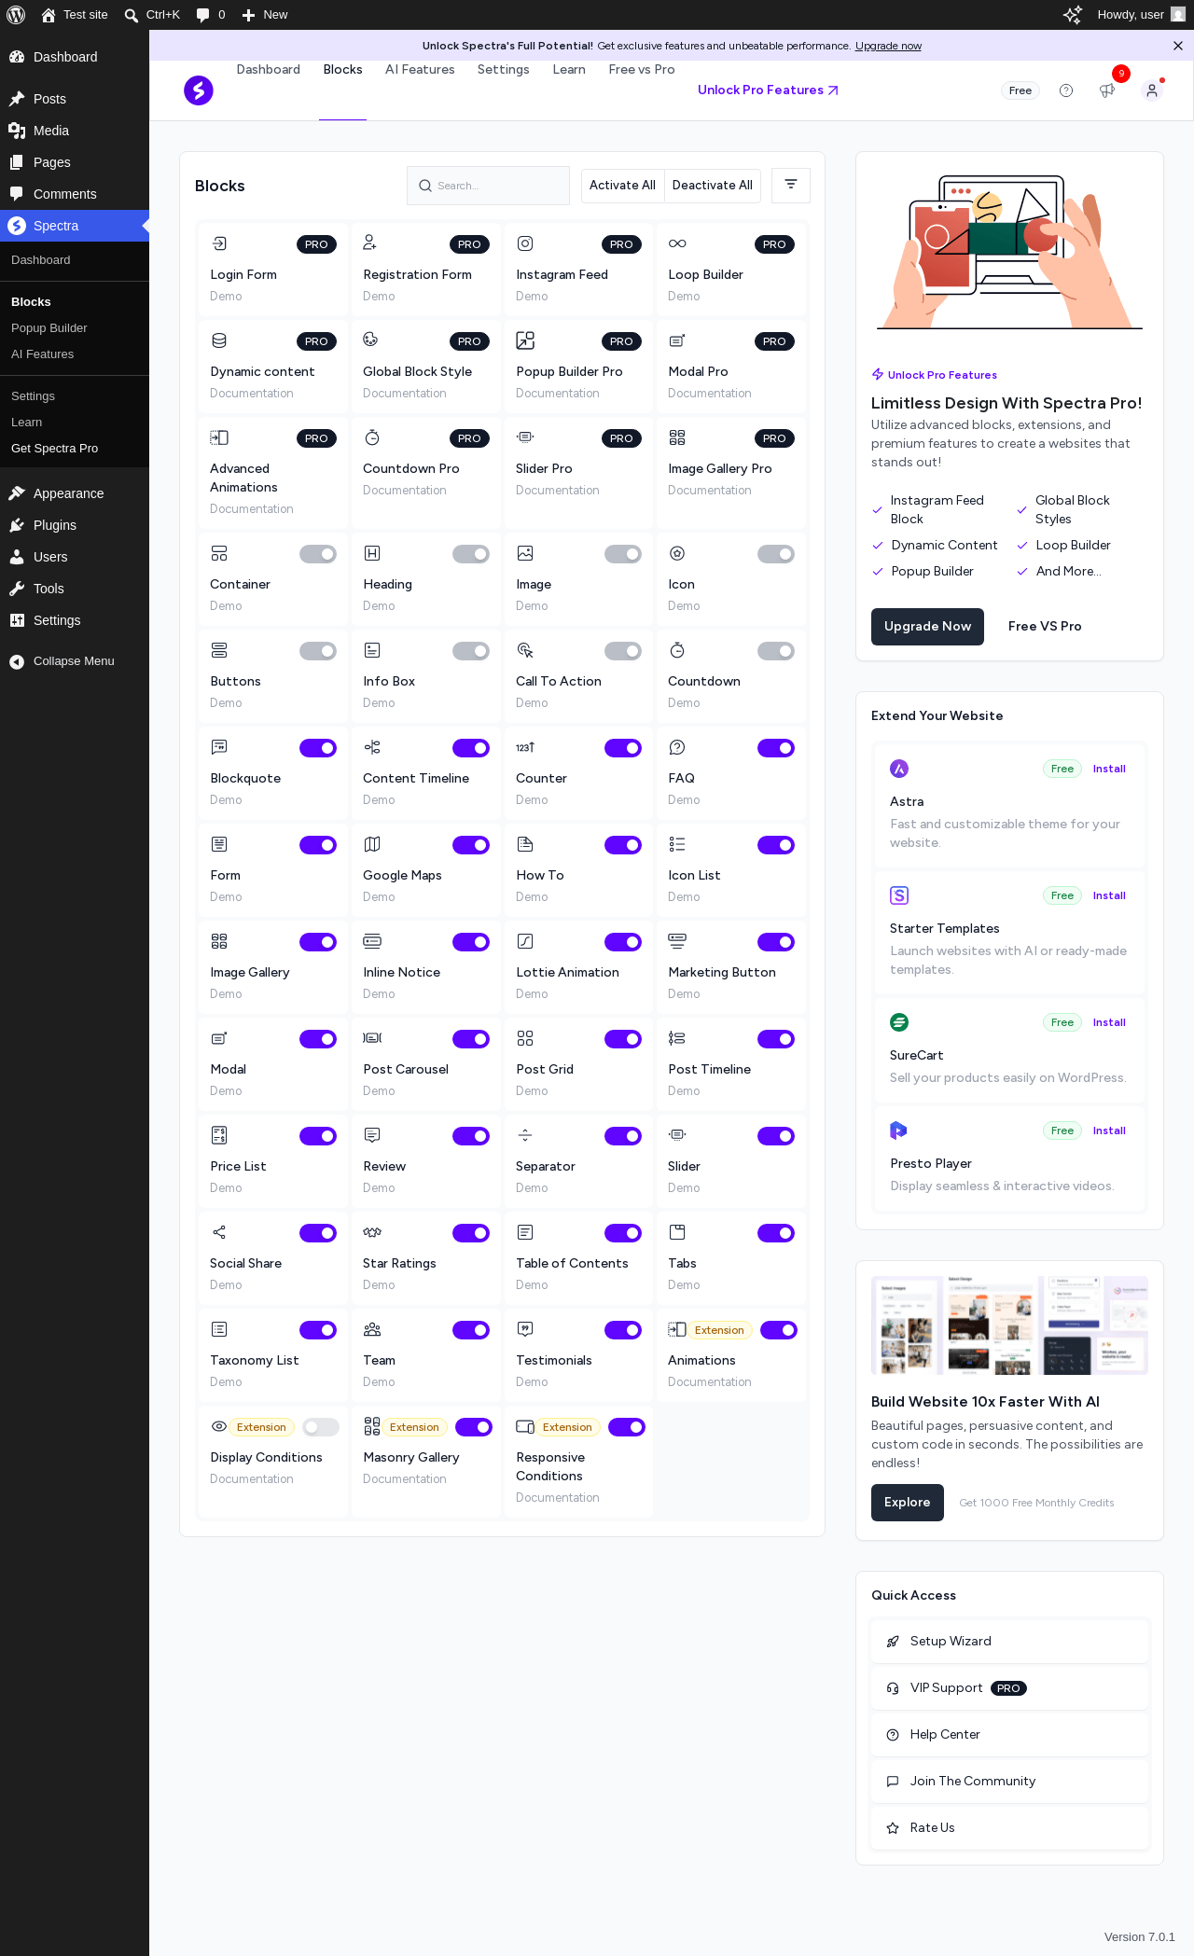Click the Join The Community chat icon

[x=893, y=1782]
